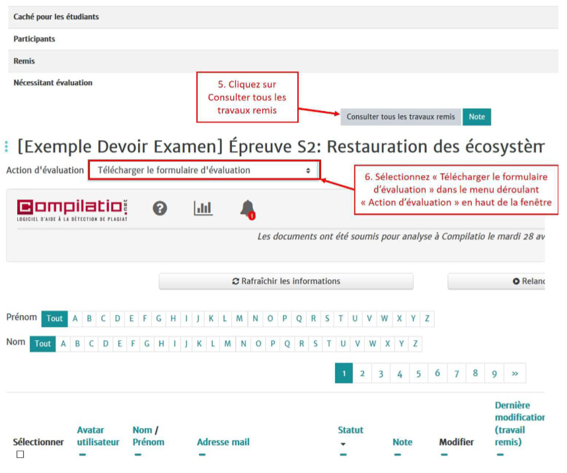This screenshot has height=473, width=567.
Task: Tick the Sélectionner select-all checkbox
Action: pos(20,455)
